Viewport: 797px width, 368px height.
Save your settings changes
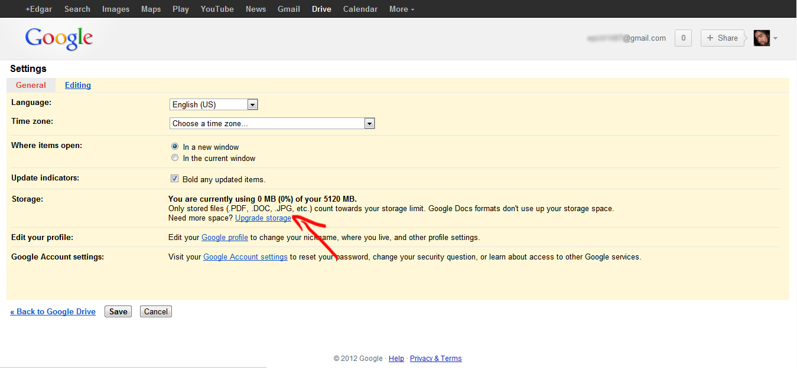(118, 311)
